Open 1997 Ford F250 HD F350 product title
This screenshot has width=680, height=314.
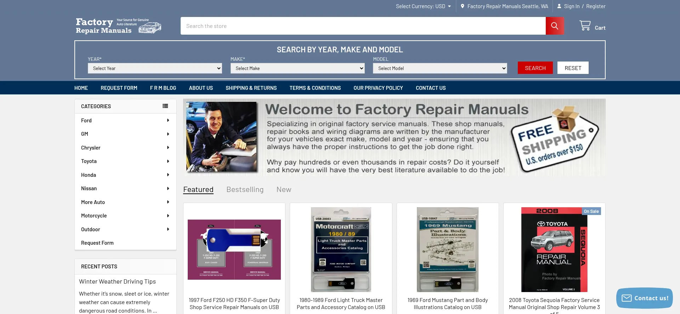click(234, 304)
